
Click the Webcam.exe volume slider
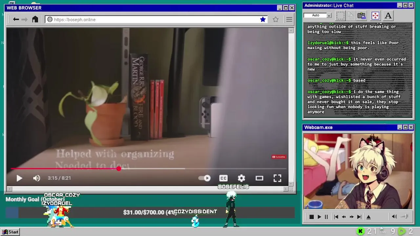point(404,216)
